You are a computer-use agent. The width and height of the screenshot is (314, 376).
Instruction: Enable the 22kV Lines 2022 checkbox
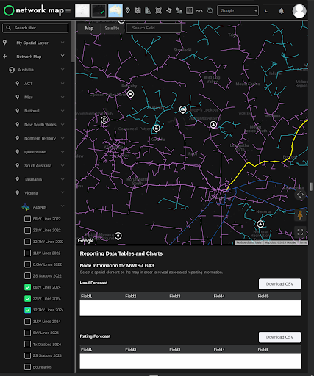pyautogui.click(x=27, y=230)
